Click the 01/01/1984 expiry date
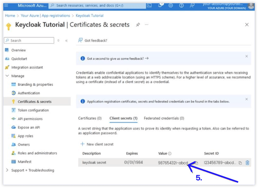Screen dimensions: 258x188 (x=134, y=163)
